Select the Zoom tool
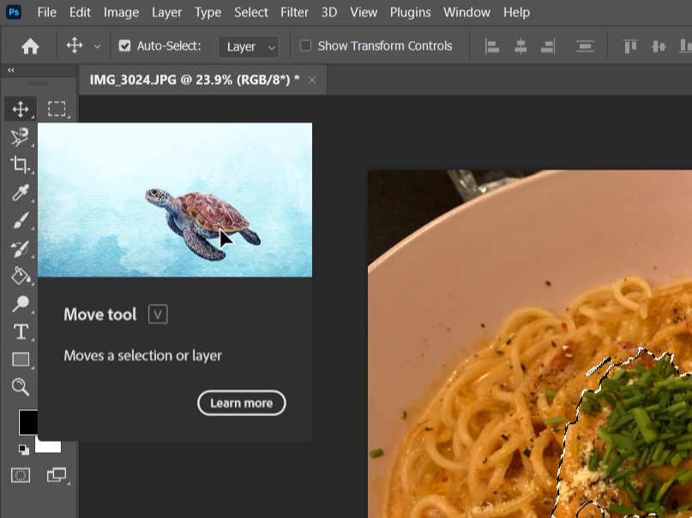692x518 pixels. (x=21, y=387)
